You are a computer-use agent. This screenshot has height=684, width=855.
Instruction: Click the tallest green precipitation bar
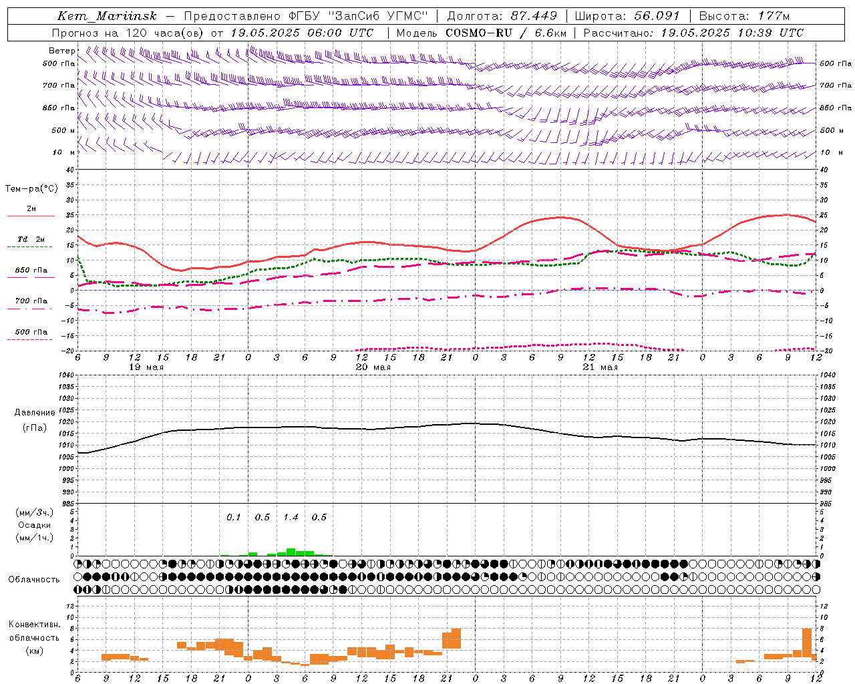(x=291, y=552)
